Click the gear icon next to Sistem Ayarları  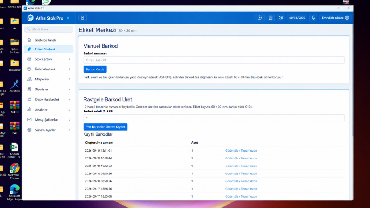pos(29,130)
